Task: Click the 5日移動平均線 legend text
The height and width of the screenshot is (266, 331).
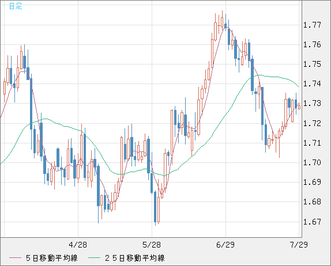Action: [52, 258]
